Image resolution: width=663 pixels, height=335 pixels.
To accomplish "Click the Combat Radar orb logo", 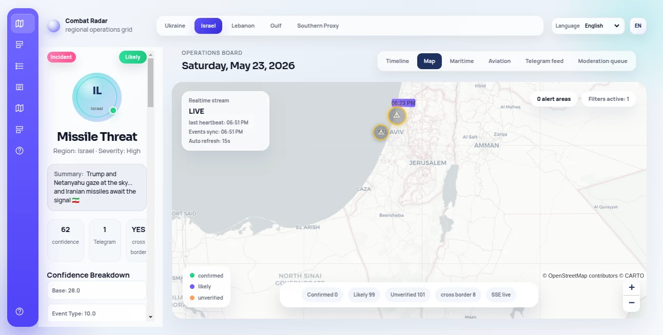I will click(53, 26).
